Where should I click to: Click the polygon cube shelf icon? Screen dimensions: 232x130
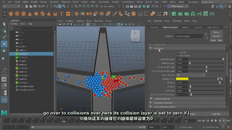tap(17, 14)
